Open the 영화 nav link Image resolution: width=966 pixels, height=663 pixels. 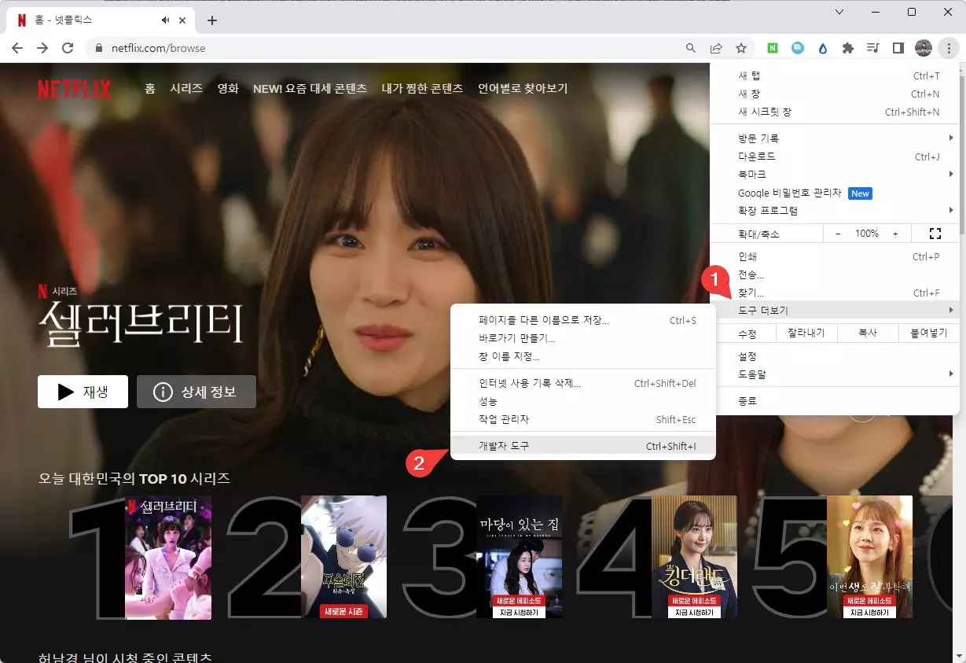tap(228, 89)
